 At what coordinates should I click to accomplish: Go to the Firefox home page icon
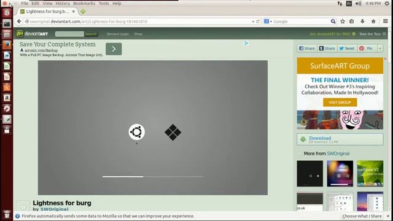point(373,21)
